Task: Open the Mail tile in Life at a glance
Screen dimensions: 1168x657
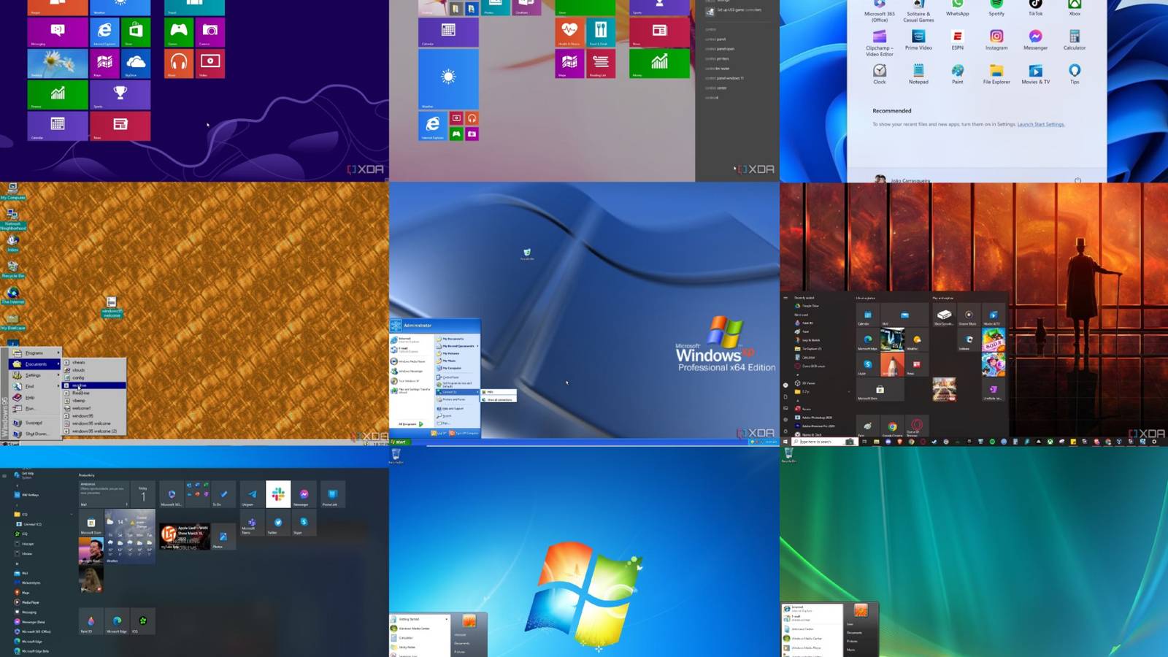Action: tap(905, 316)
